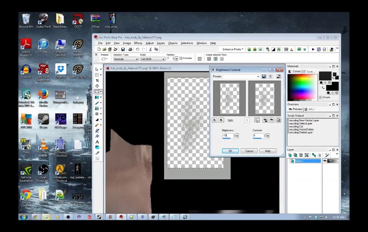Image resolution: width=368 pixels, height=232 pixels.
Task: Click the foreground color swatch box
Action: pos(325,76)
